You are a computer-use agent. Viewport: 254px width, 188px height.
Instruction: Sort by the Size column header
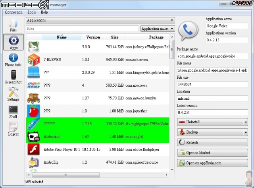pyautogui.click(x=115, y=37)
